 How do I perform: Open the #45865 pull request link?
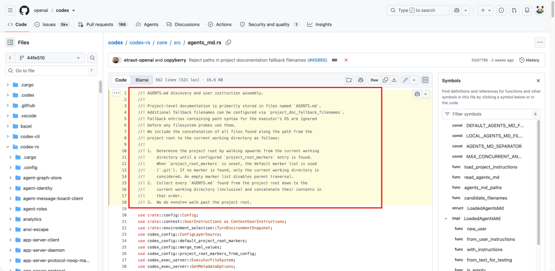pos(318,60)
